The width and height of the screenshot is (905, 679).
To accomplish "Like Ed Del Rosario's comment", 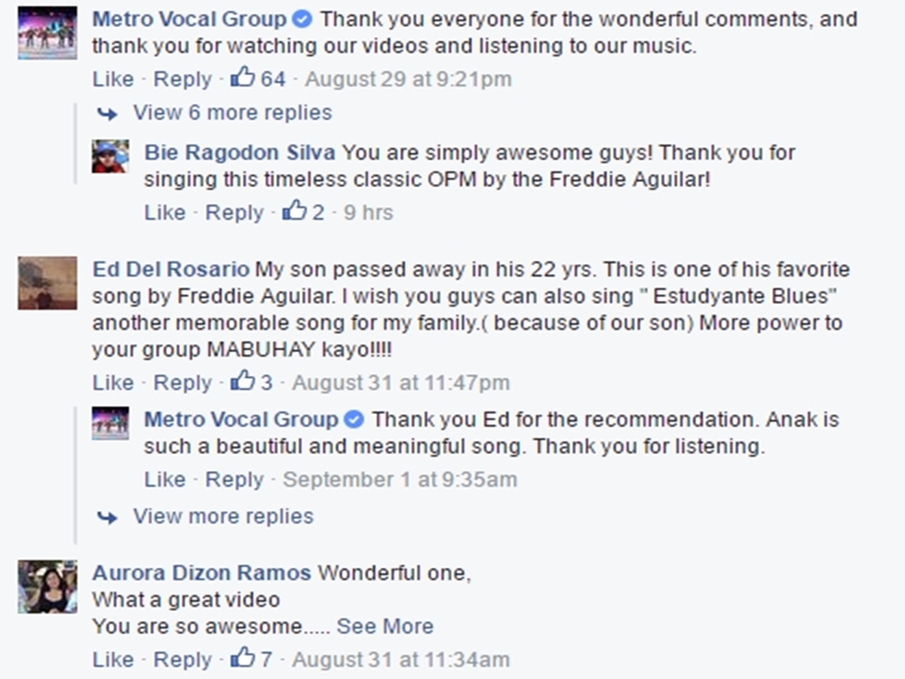I will (112, 383).
